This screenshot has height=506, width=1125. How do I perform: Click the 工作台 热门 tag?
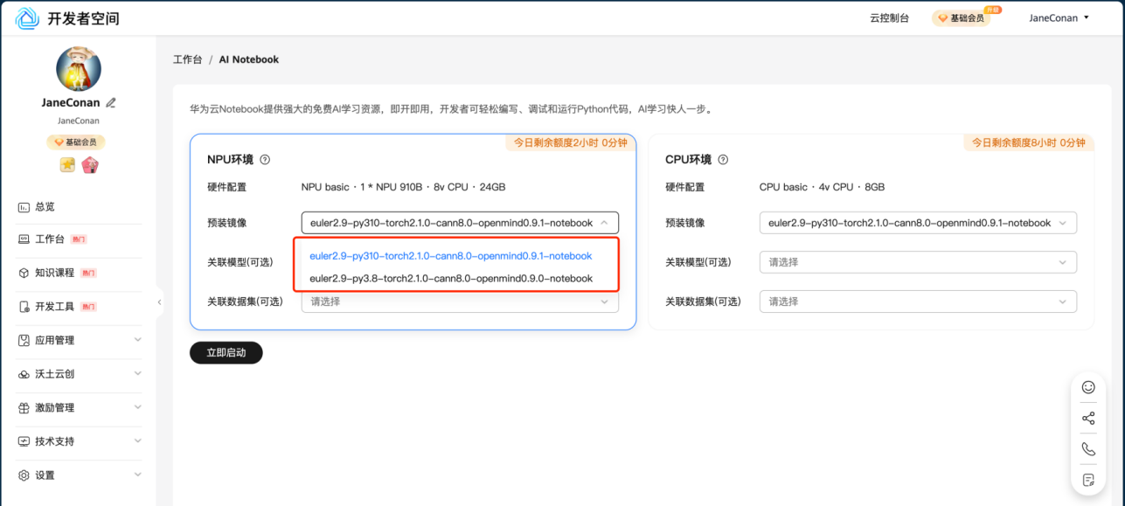79,239
